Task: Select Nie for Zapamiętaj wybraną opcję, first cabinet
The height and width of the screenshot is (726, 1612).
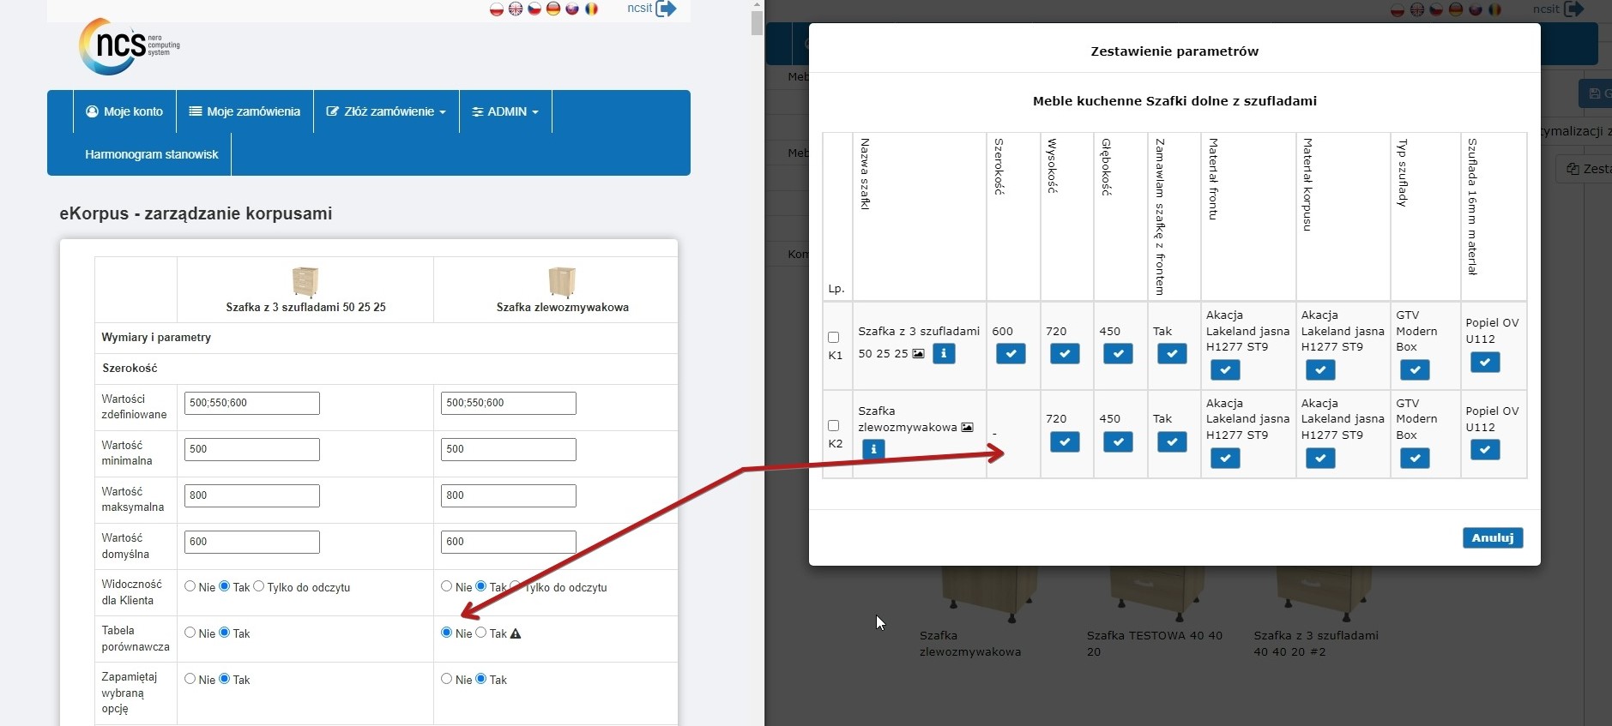Action: pos(190,679)
